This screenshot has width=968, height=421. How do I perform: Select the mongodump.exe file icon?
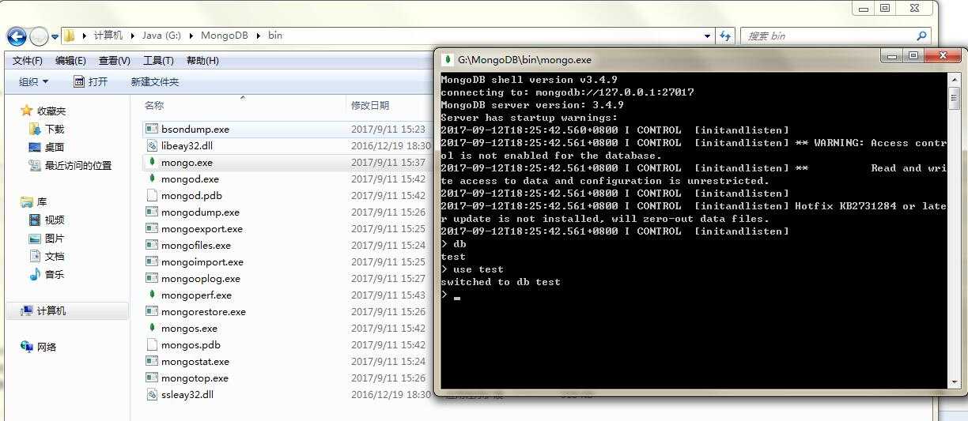point(153,212)
